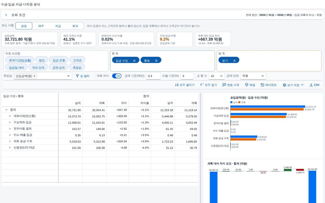325x203 pixels.
Task: Click the orange 계획 legend swatch
Action: click(x=239, y=102)
